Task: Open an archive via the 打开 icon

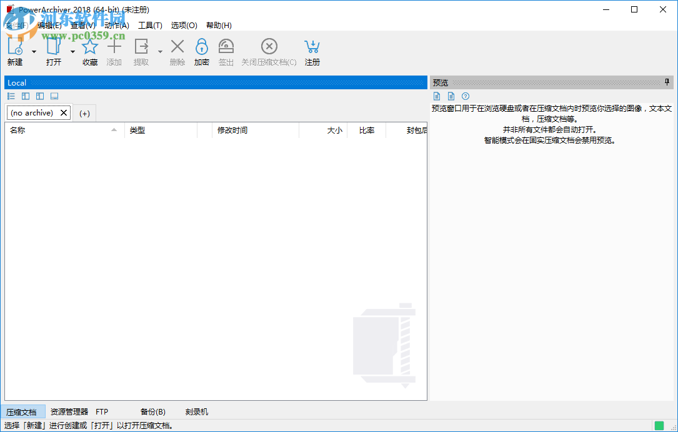Action: [x=53, y=47]
